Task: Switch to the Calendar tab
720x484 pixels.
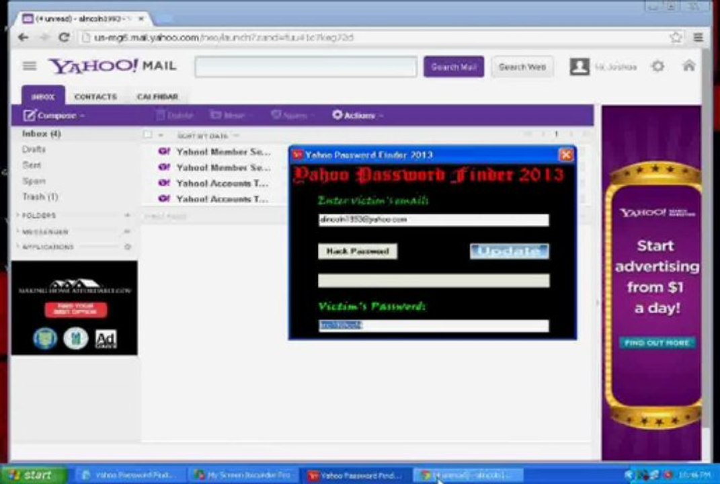Action: point(157,97)
